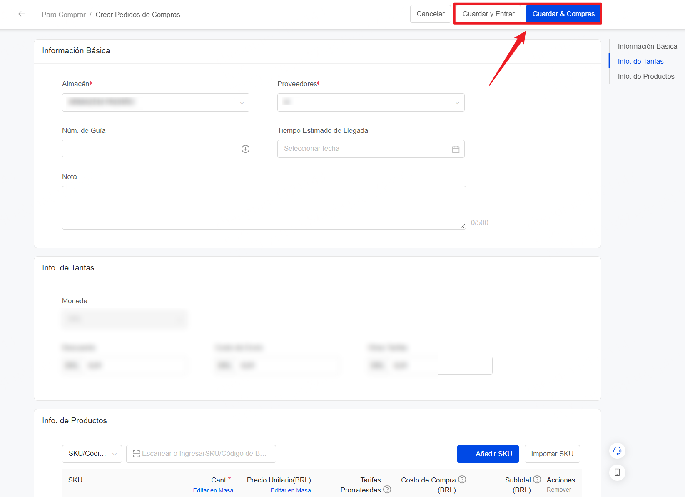Click the help icon next to Costo de Compra
The image size is (685, 497).
(x=462, y=480)
